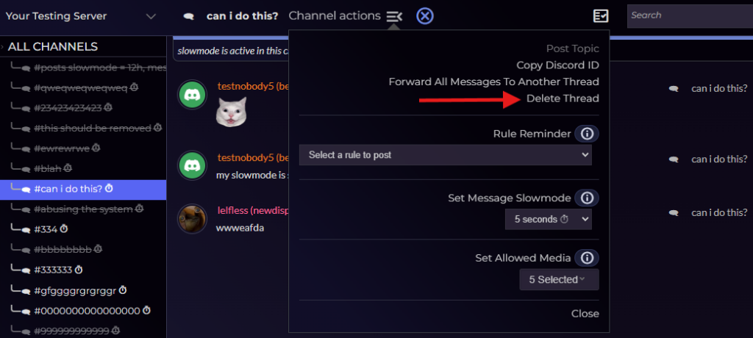Select Forward All Messages To Another Thread

point(493,82)
